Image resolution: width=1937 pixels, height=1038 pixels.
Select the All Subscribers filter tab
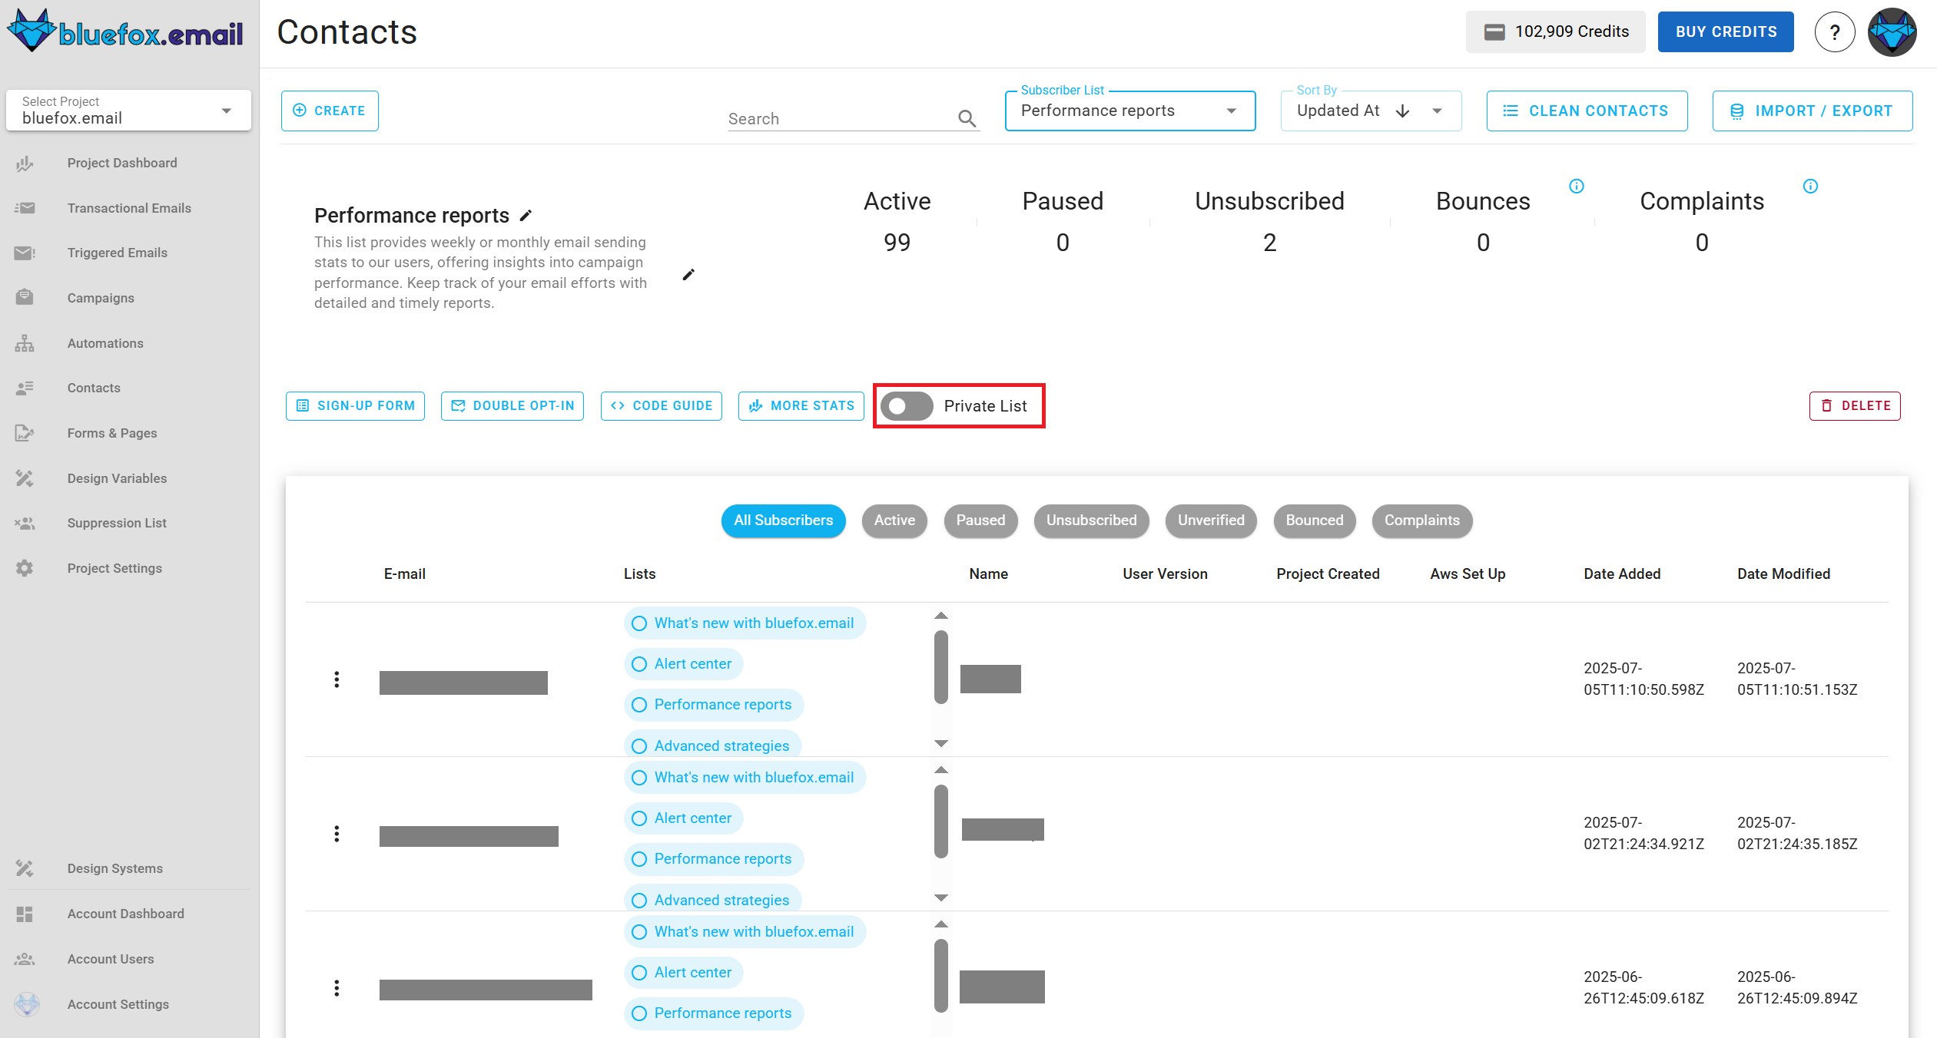783,521
